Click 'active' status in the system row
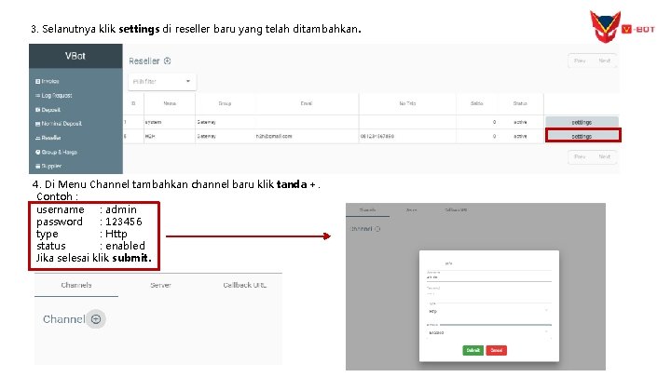 (x=520, y=122)
